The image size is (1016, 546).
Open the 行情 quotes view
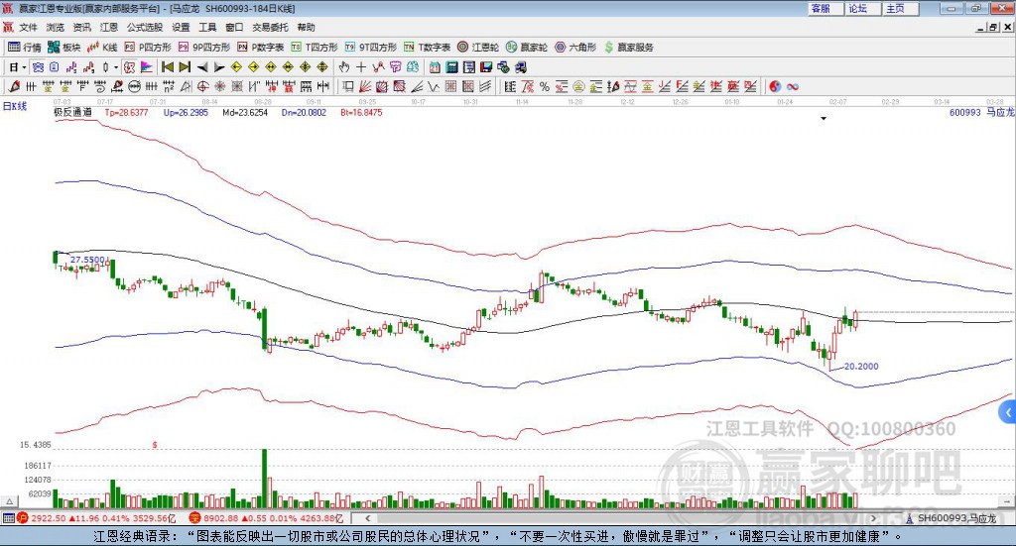24,48
